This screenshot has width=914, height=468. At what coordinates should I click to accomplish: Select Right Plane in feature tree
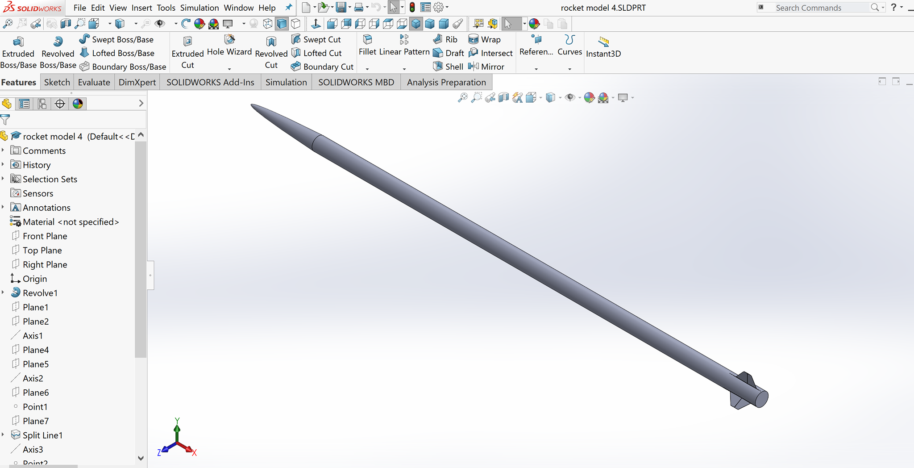45,264
